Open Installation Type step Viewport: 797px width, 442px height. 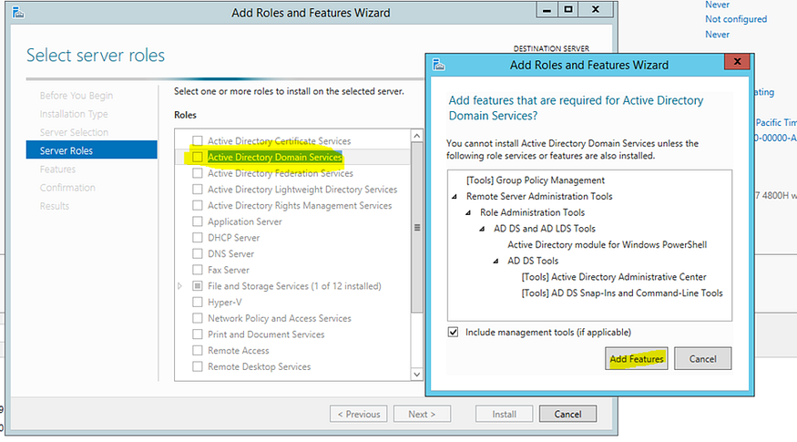pos(74,114)
